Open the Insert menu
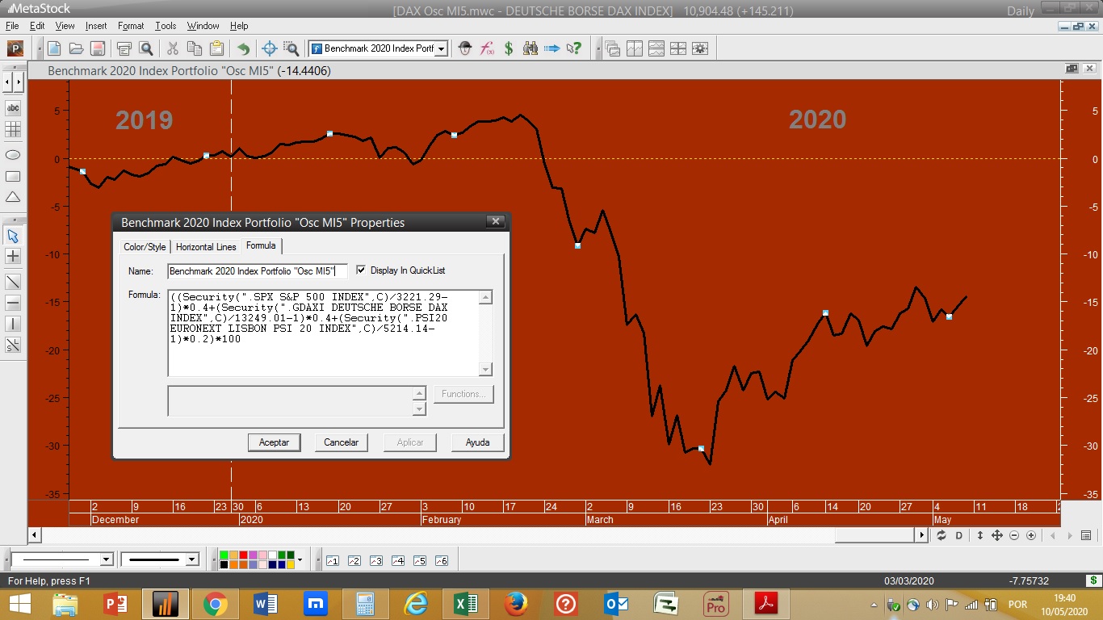Viewport: 1103px width, 620px height. (x=95, y=26)
